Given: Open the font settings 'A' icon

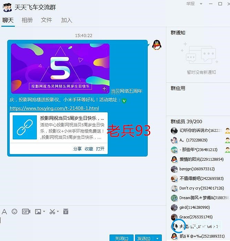Looking at the screenshot, I should (x=4, y=211).
